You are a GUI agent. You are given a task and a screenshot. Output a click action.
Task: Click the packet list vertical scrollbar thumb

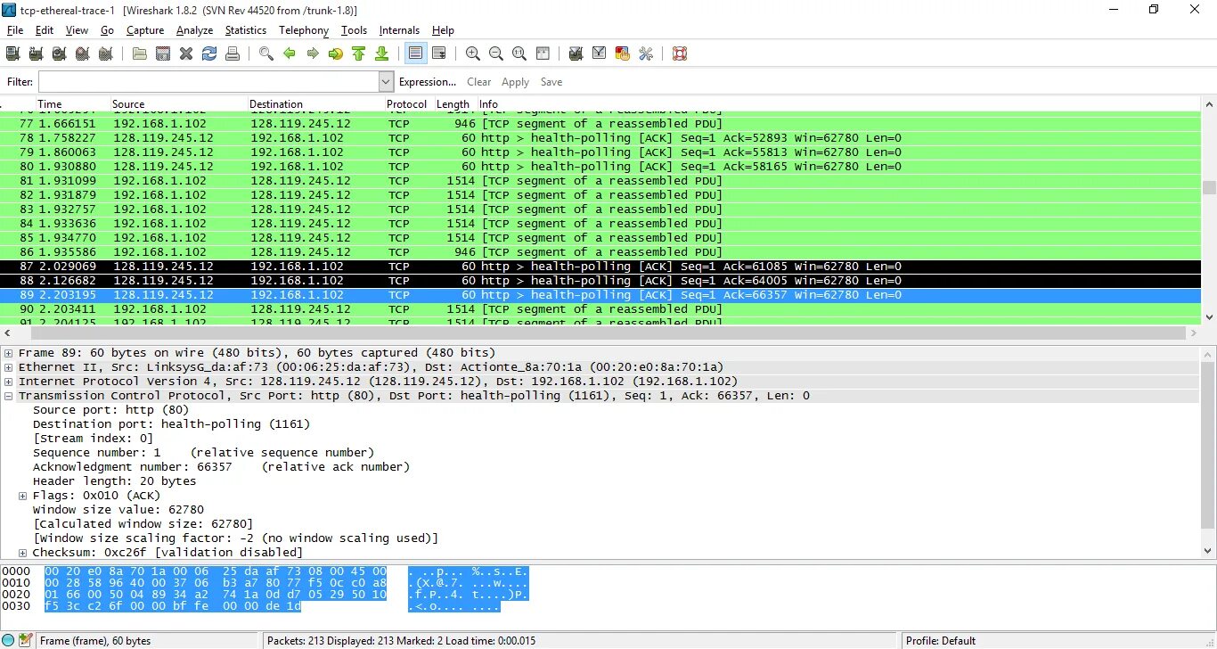point(1209,187)
